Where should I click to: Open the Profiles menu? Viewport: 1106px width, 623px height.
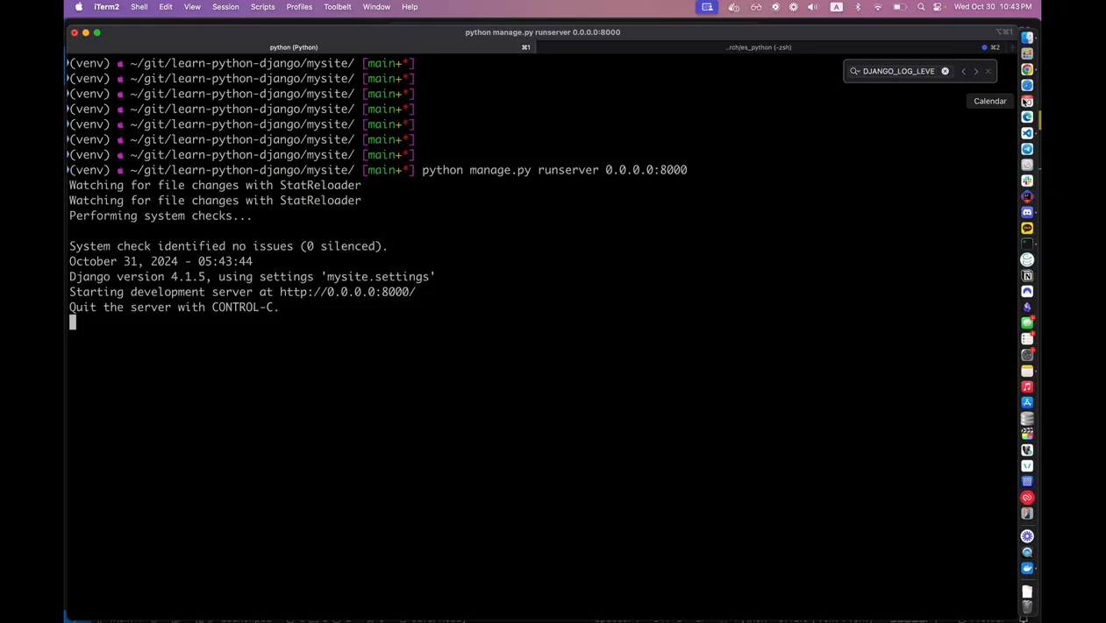tap(299, 7)
